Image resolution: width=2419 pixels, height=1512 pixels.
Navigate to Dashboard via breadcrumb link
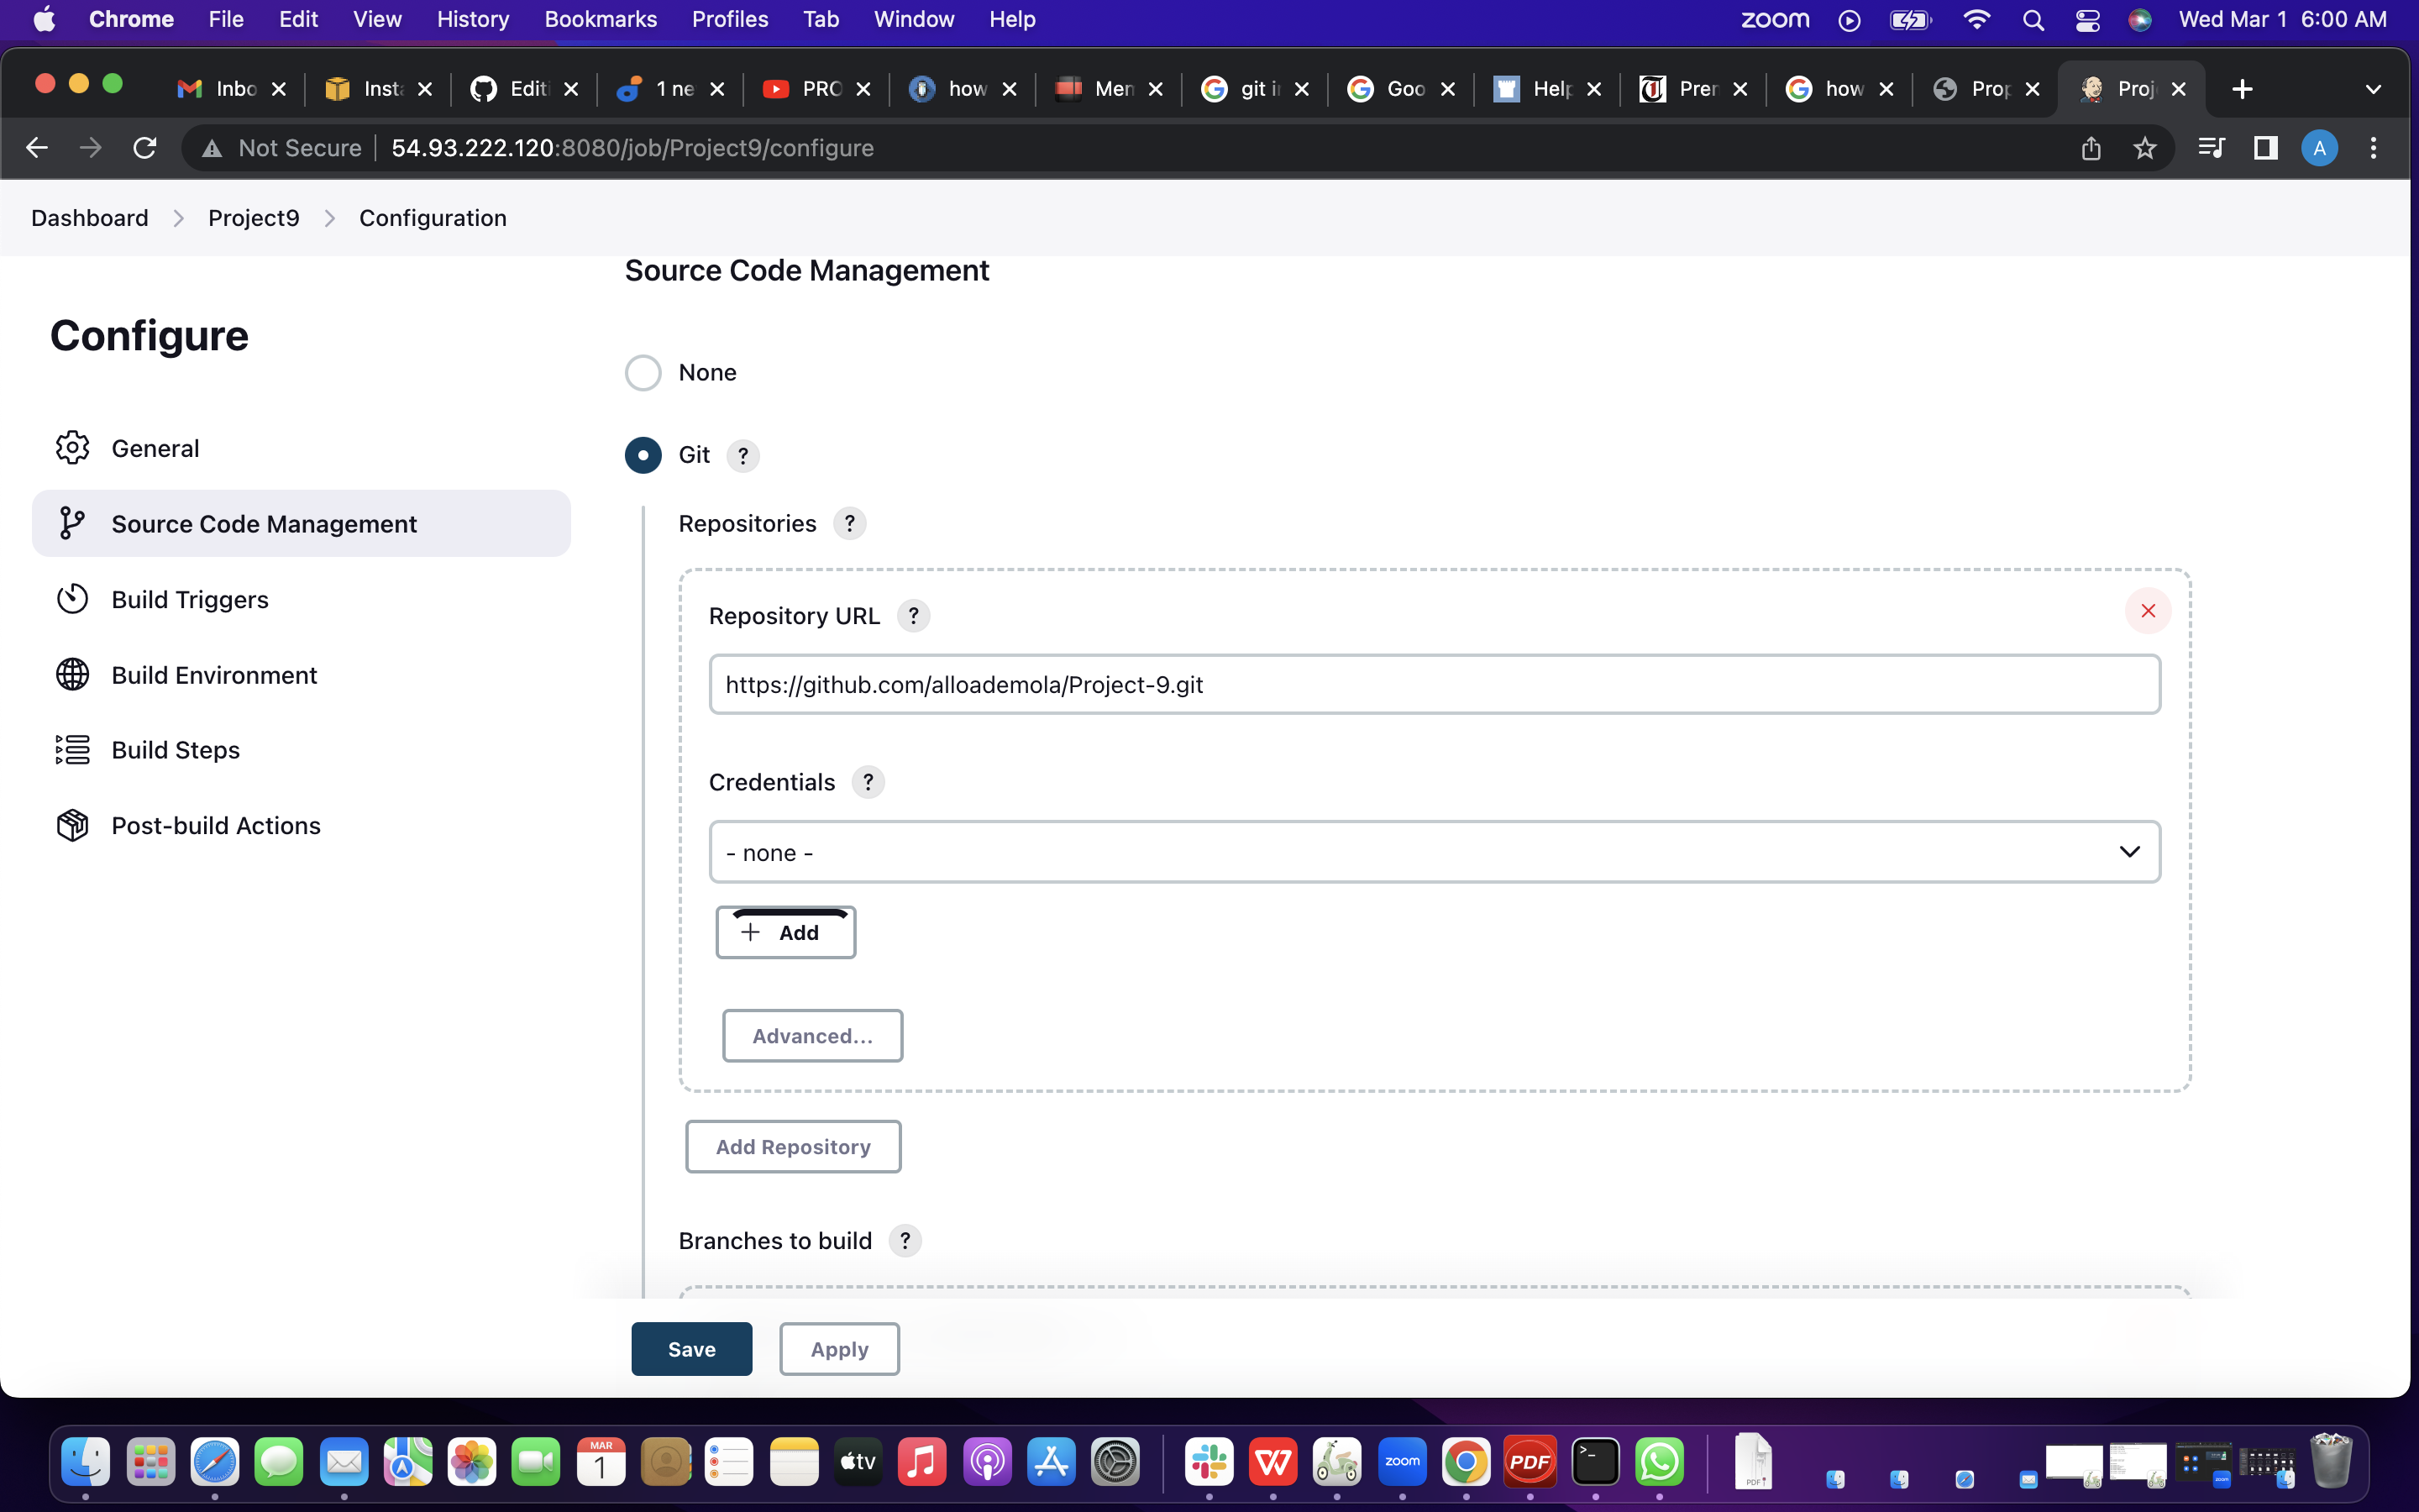click(x=89, y=217)
